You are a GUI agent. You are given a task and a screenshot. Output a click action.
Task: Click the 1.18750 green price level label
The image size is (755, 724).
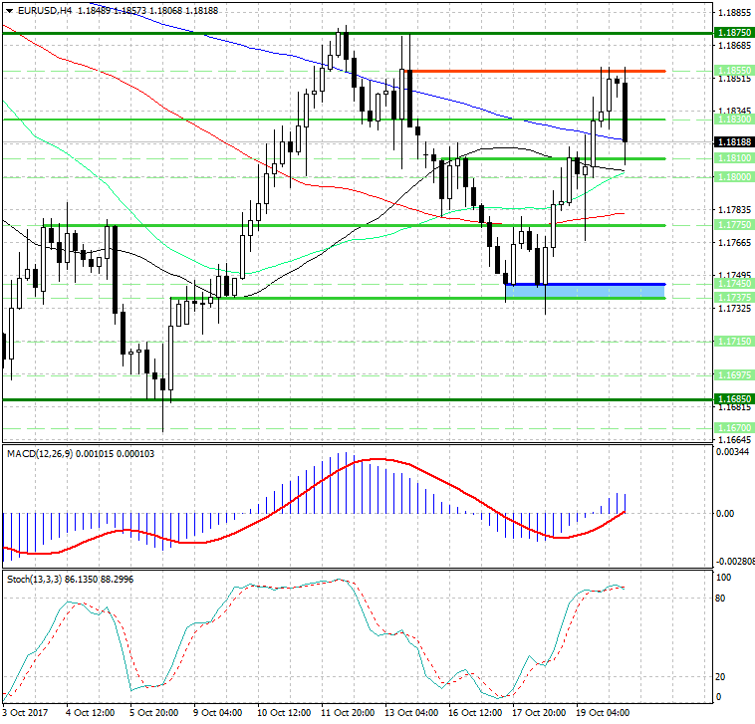point(733,33)
